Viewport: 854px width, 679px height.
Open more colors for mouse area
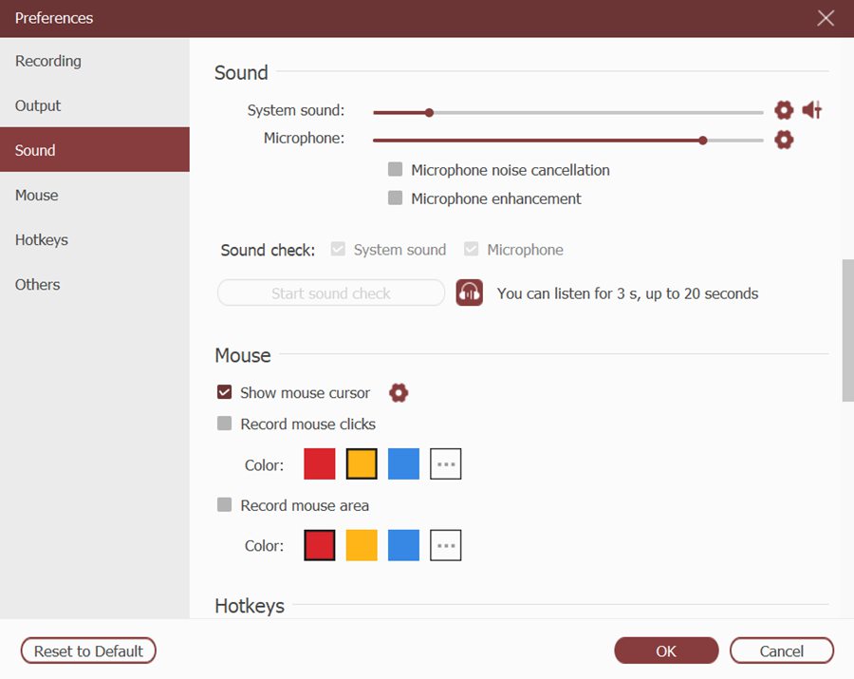point(445,545)
